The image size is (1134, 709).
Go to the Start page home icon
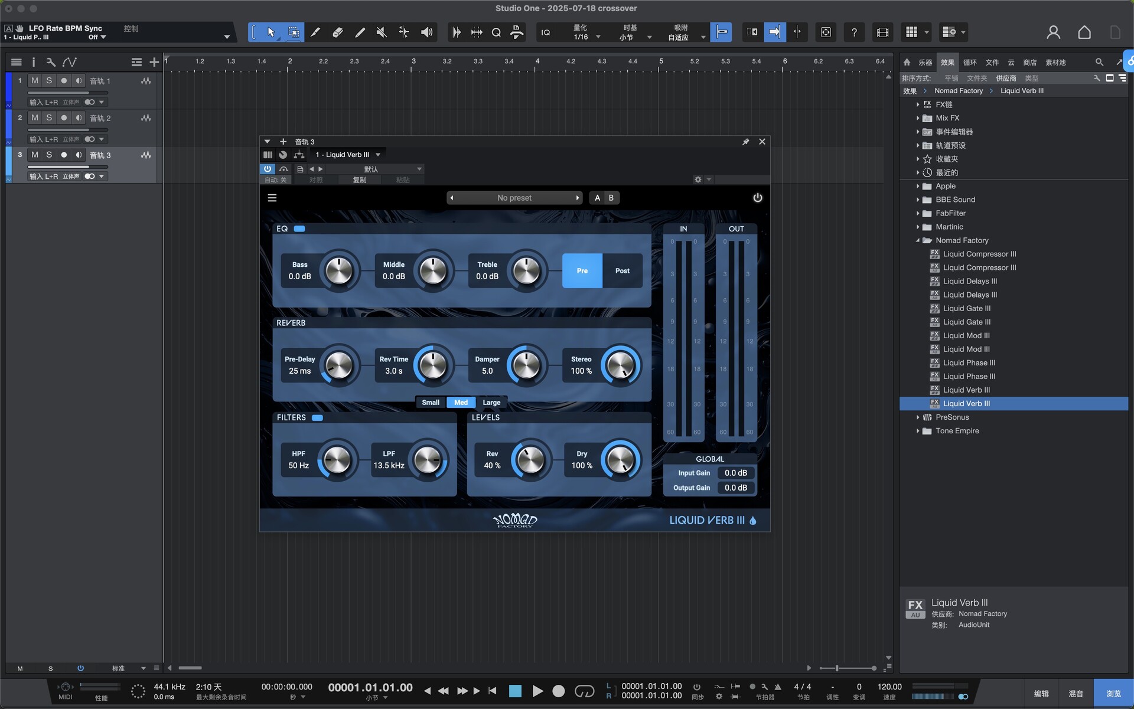tap(1084, 32)
